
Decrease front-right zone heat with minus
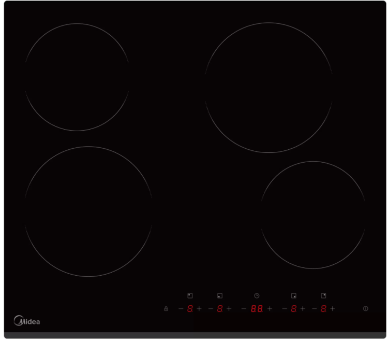click(284, 308)
